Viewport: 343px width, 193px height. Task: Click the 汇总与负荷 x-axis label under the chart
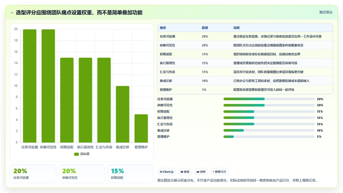(104, 147)
